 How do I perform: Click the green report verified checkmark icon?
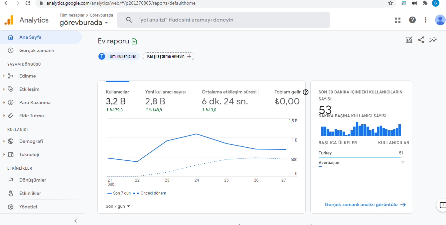(134, 41)
